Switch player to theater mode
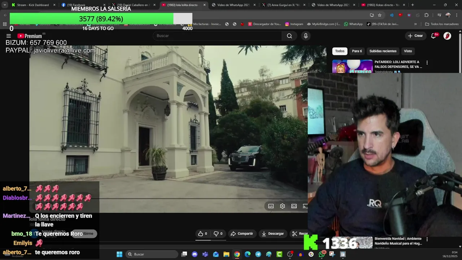Image resolution: width=462 pixels, height=260 pixels. click(x=294, y=206)
